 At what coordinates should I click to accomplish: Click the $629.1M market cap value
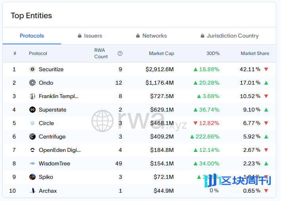pos(162,110)
